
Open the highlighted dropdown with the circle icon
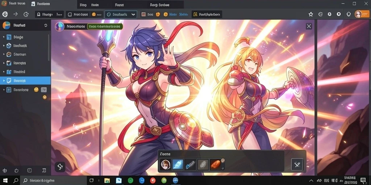121,14
